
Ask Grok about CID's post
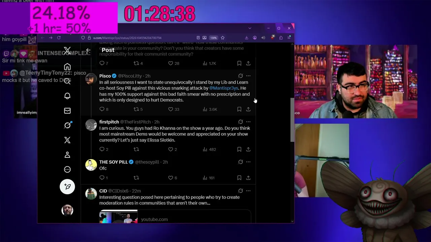click(x=240, y=191)
